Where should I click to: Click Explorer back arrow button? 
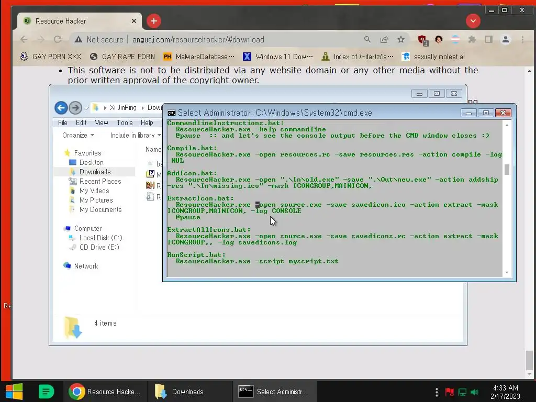61,108
